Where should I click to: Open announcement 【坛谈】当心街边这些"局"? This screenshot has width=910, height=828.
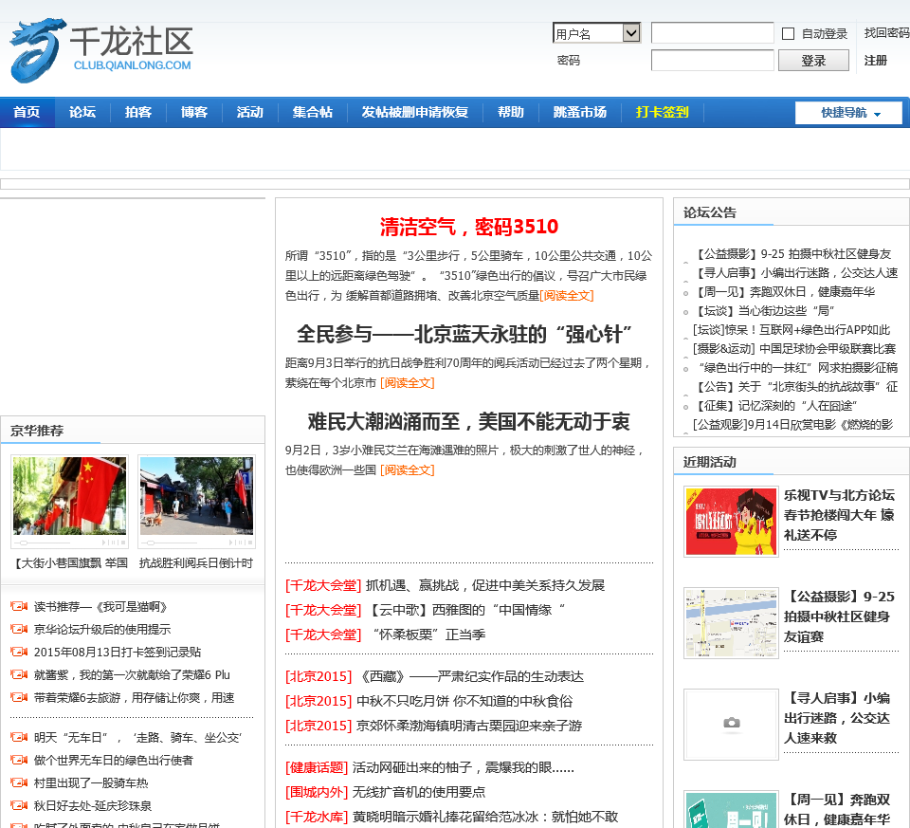pyautogui.click(x=764, y=311)
